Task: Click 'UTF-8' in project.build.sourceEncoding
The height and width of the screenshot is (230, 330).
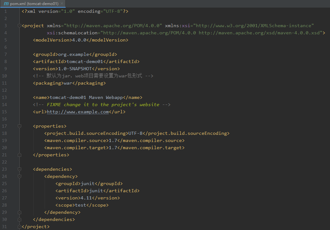Action: [x=135, y=133]
